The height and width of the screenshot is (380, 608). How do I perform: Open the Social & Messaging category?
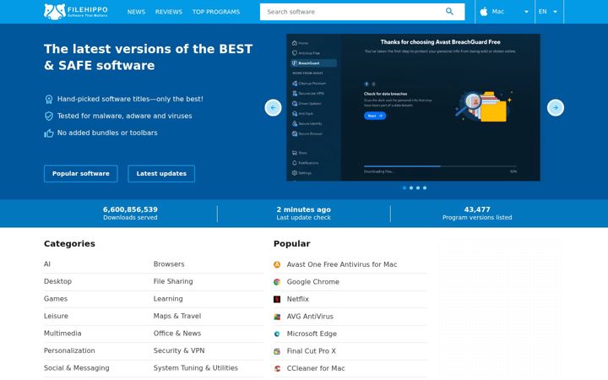76,368
